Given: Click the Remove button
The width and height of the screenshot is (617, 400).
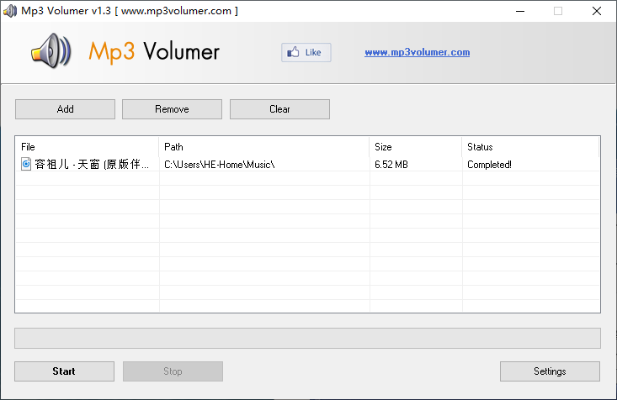Looking at the screenshot, I should pos(172,109).
